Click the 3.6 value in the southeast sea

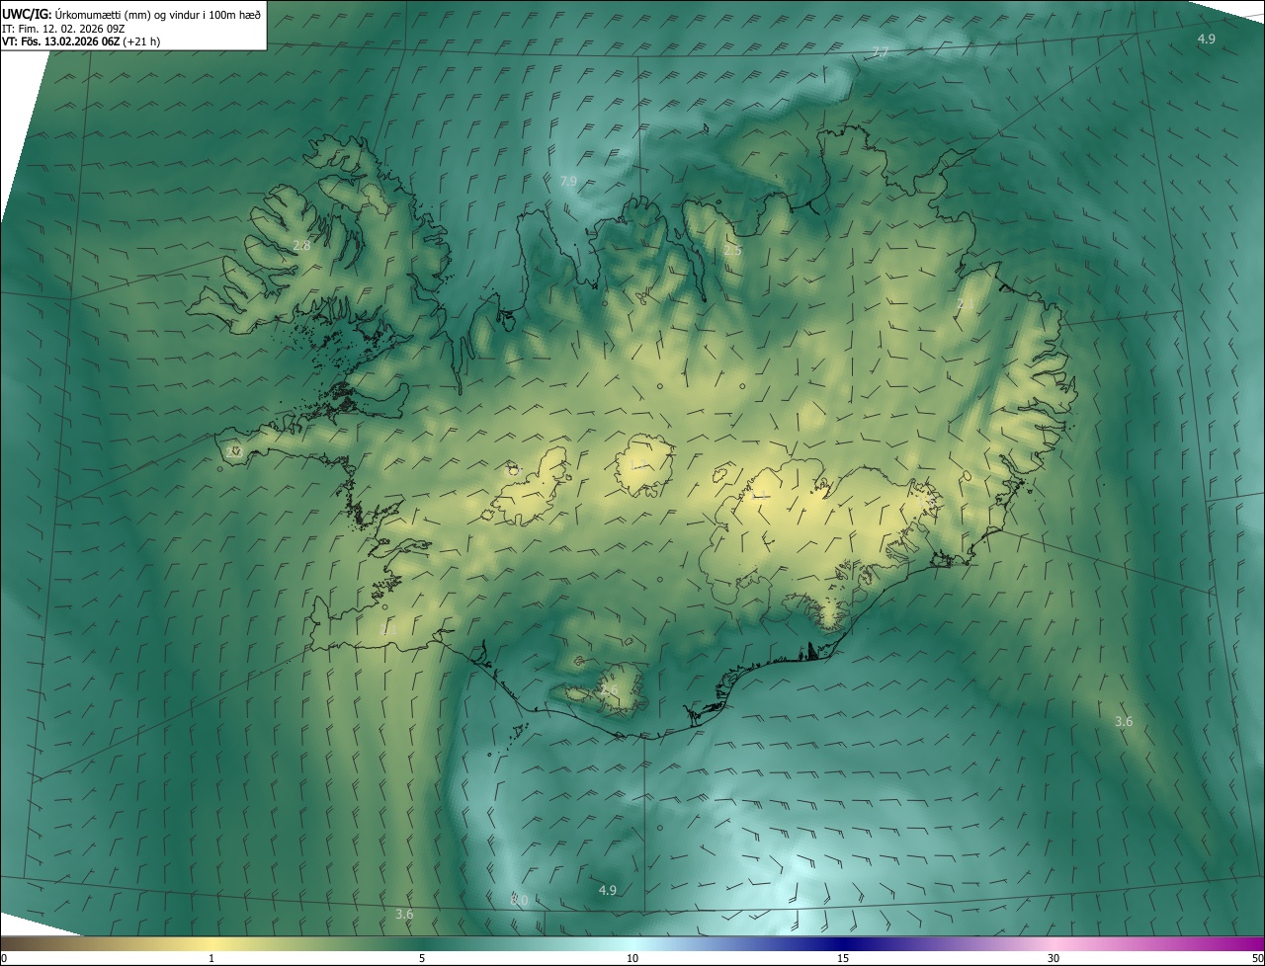pyautogui.click(x=1124, y=722)
